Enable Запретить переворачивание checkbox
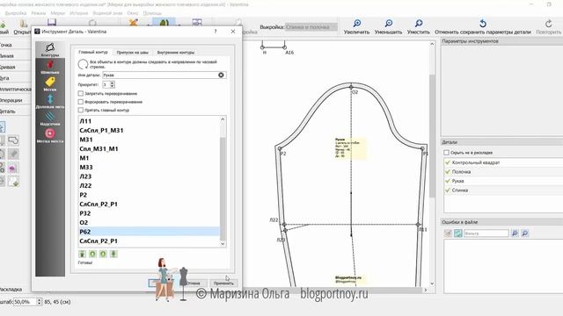 pos(81,94)
